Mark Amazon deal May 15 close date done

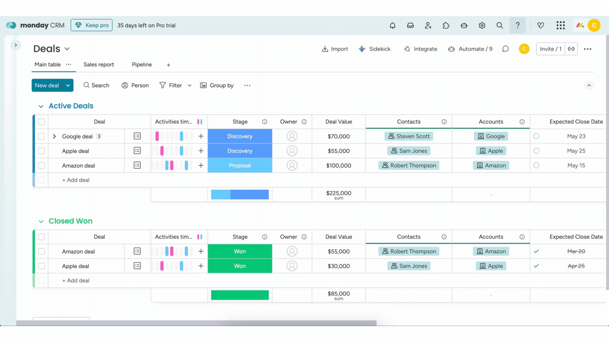point(536,165)
